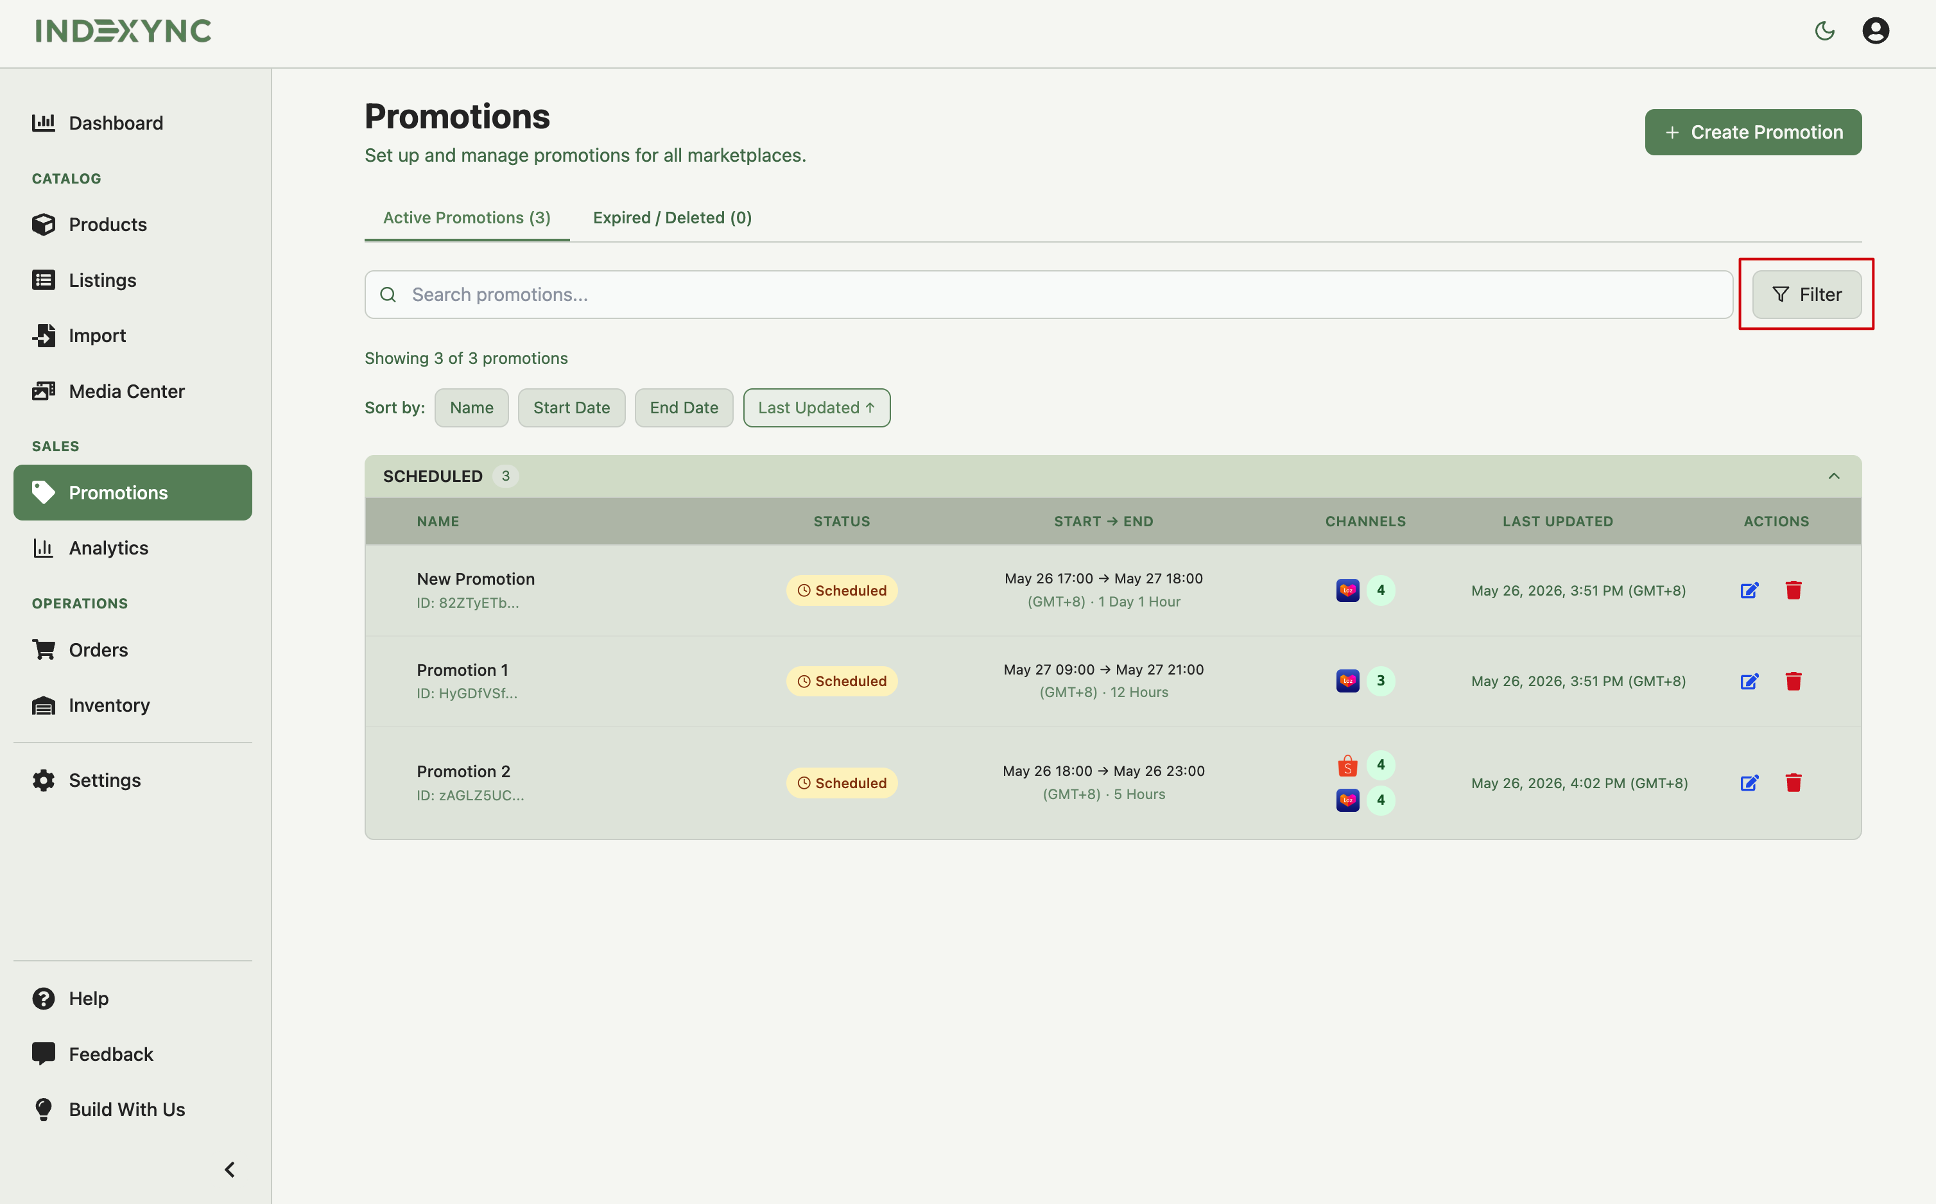The width and height of the screenshot is (1936, 1204).
Task: Delete the New Promotion row
Action: click(x=1793, y=590)
